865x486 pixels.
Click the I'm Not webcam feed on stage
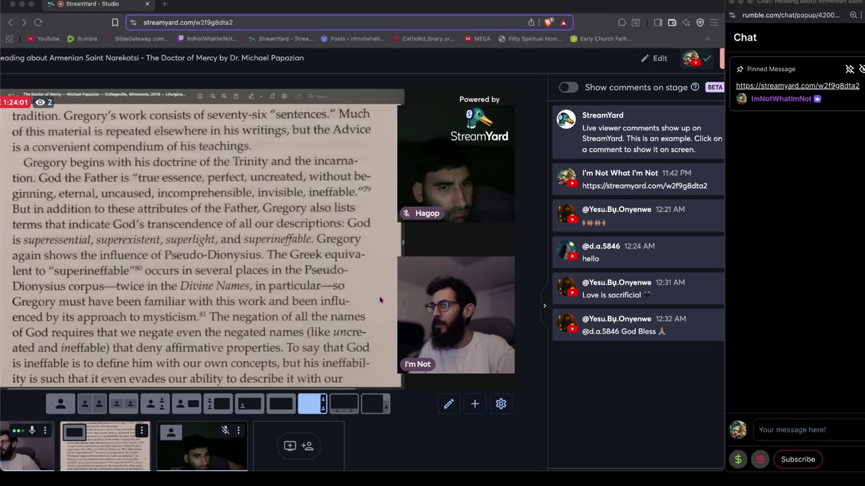pos(456,315)
